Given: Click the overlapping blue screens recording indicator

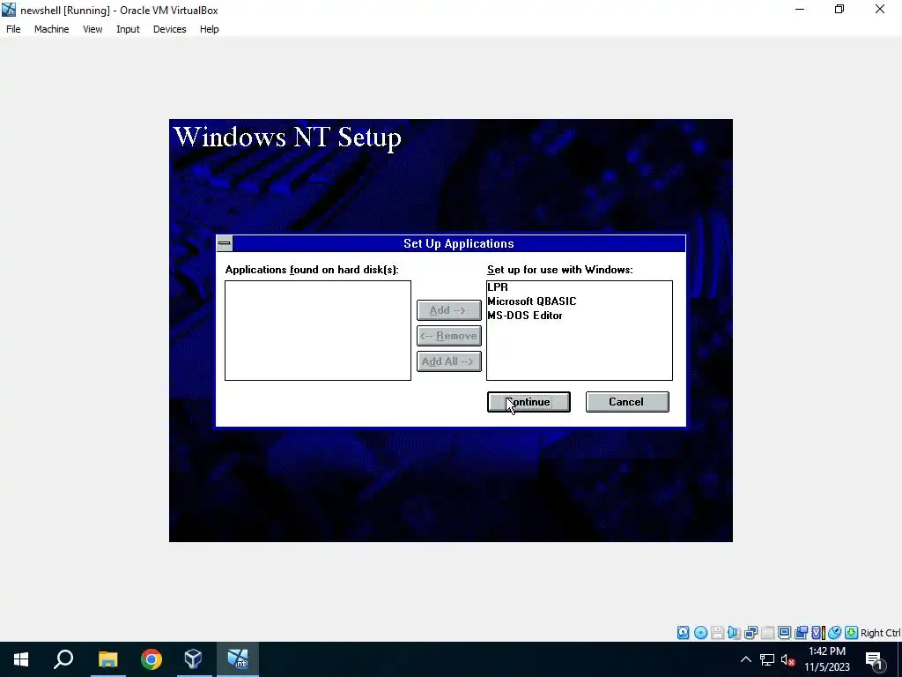Looking at the screenshot, I should [801, 633].
